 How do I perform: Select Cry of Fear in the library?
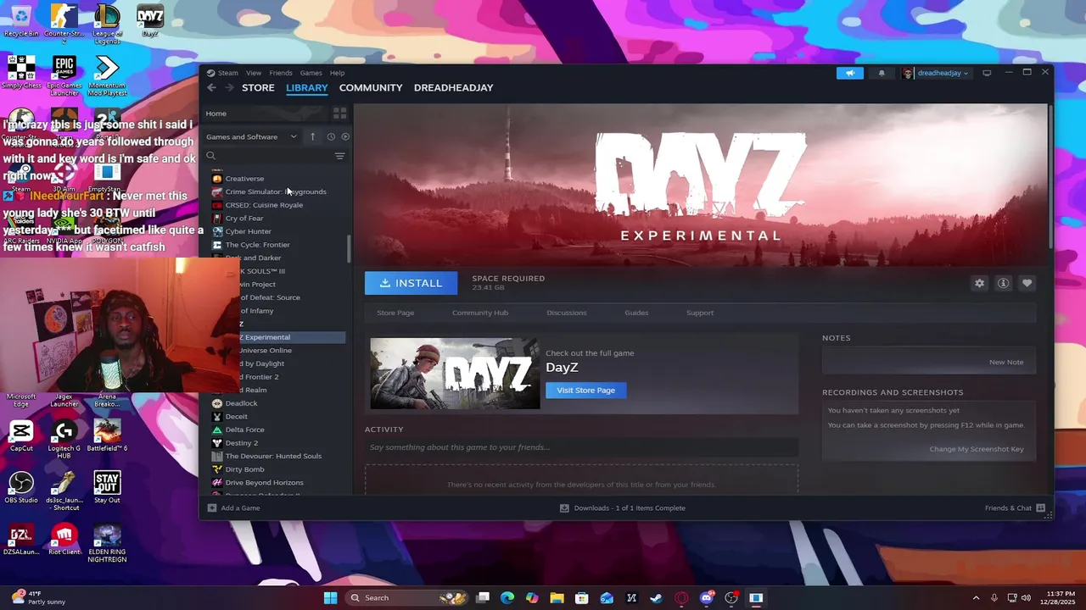244,219
